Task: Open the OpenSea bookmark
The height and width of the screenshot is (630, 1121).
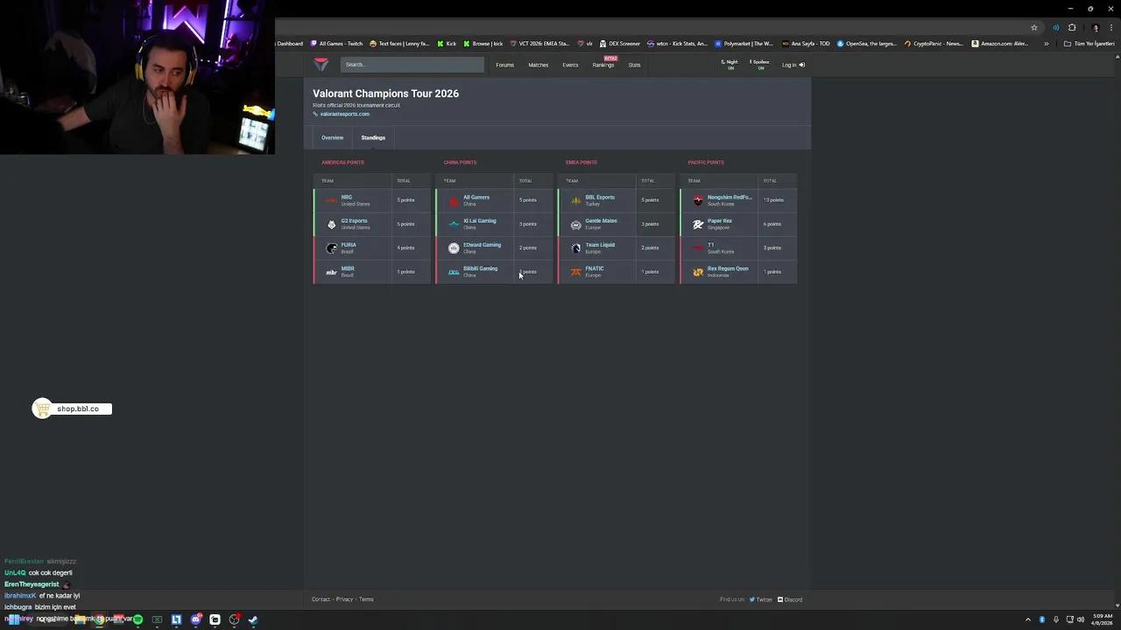Action: click(866, 44)
